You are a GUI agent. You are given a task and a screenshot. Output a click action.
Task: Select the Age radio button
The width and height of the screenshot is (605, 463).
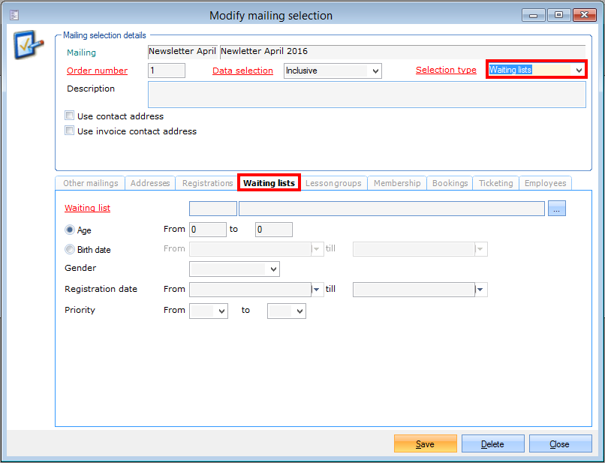point(70,230)
